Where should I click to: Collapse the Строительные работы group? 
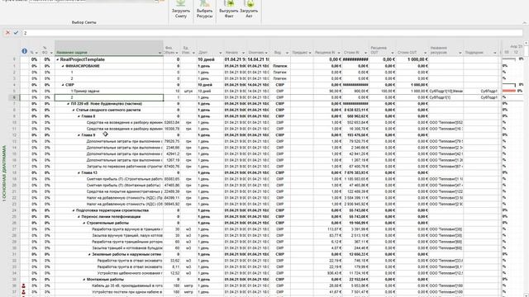pyautogui.click(x=84, y=223)
